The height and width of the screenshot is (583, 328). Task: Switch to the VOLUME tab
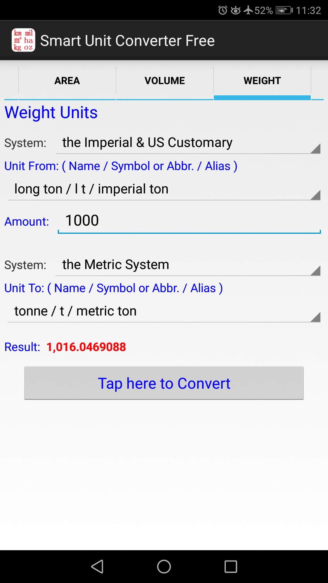pos(165,80)
